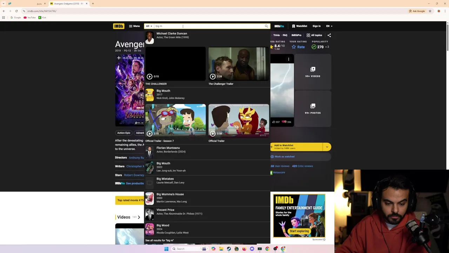This screenshot has height=253, width=449.
Task: Select Big Mood 2024 suggestion
Action: click(207, 229)
